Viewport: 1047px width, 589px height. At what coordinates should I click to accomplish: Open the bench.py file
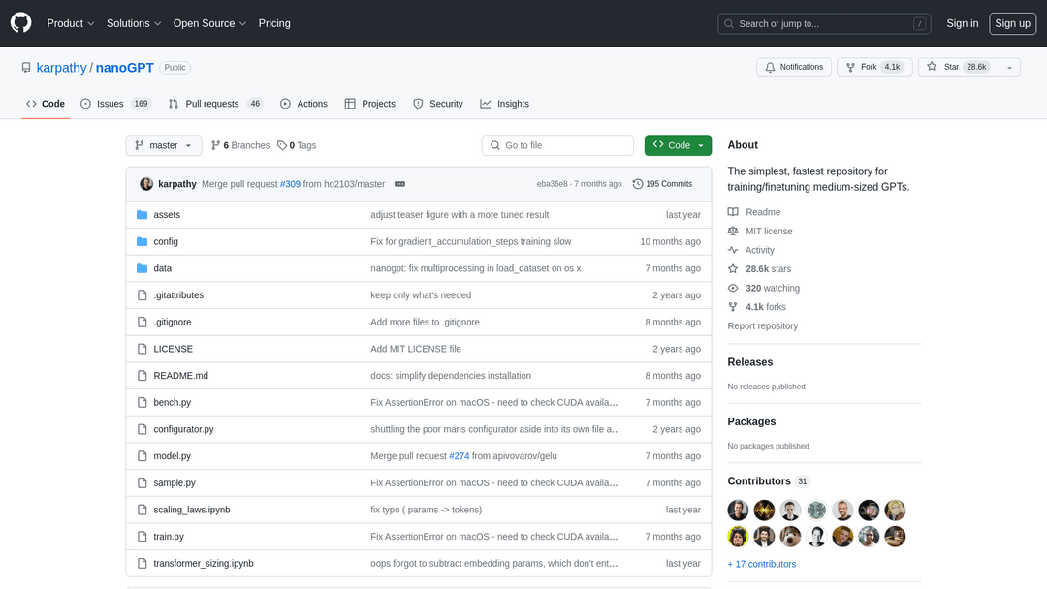click(x=173, y=402)
